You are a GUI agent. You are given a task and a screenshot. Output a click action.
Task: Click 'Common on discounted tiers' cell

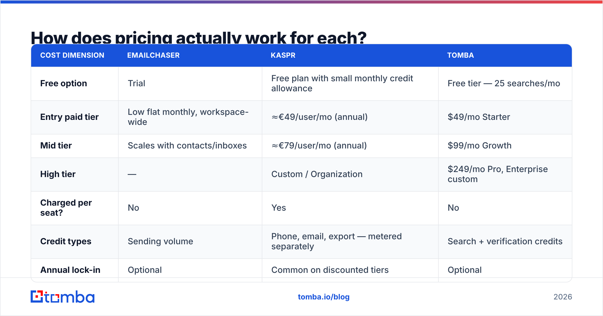(330, 270)
